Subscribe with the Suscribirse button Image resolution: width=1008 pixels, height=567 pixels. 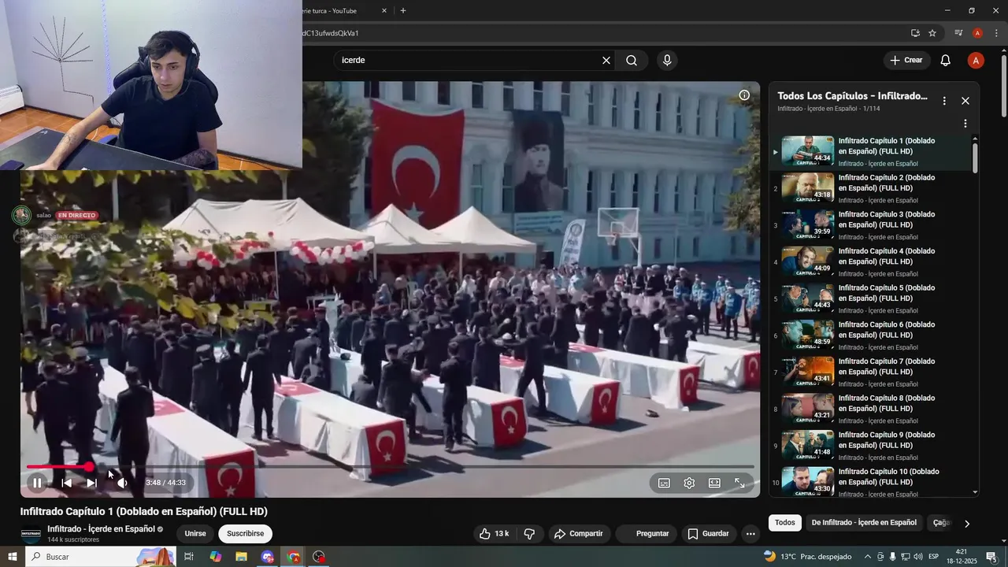pos(245,534)
